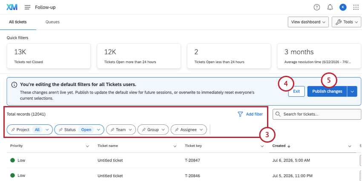Screen dimensions: 362x181
Task: Open the Tools dropdown
Action: (x=347, y=22)
